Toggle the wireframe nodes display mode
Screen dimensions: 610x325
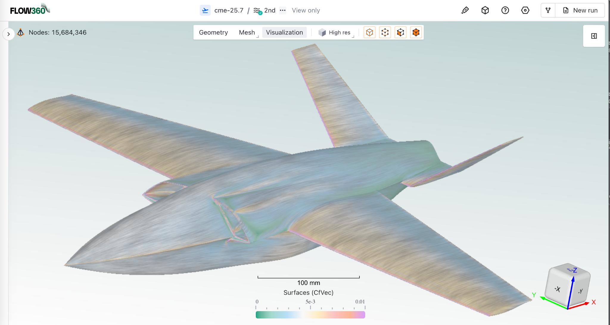(x=385, y=32)
